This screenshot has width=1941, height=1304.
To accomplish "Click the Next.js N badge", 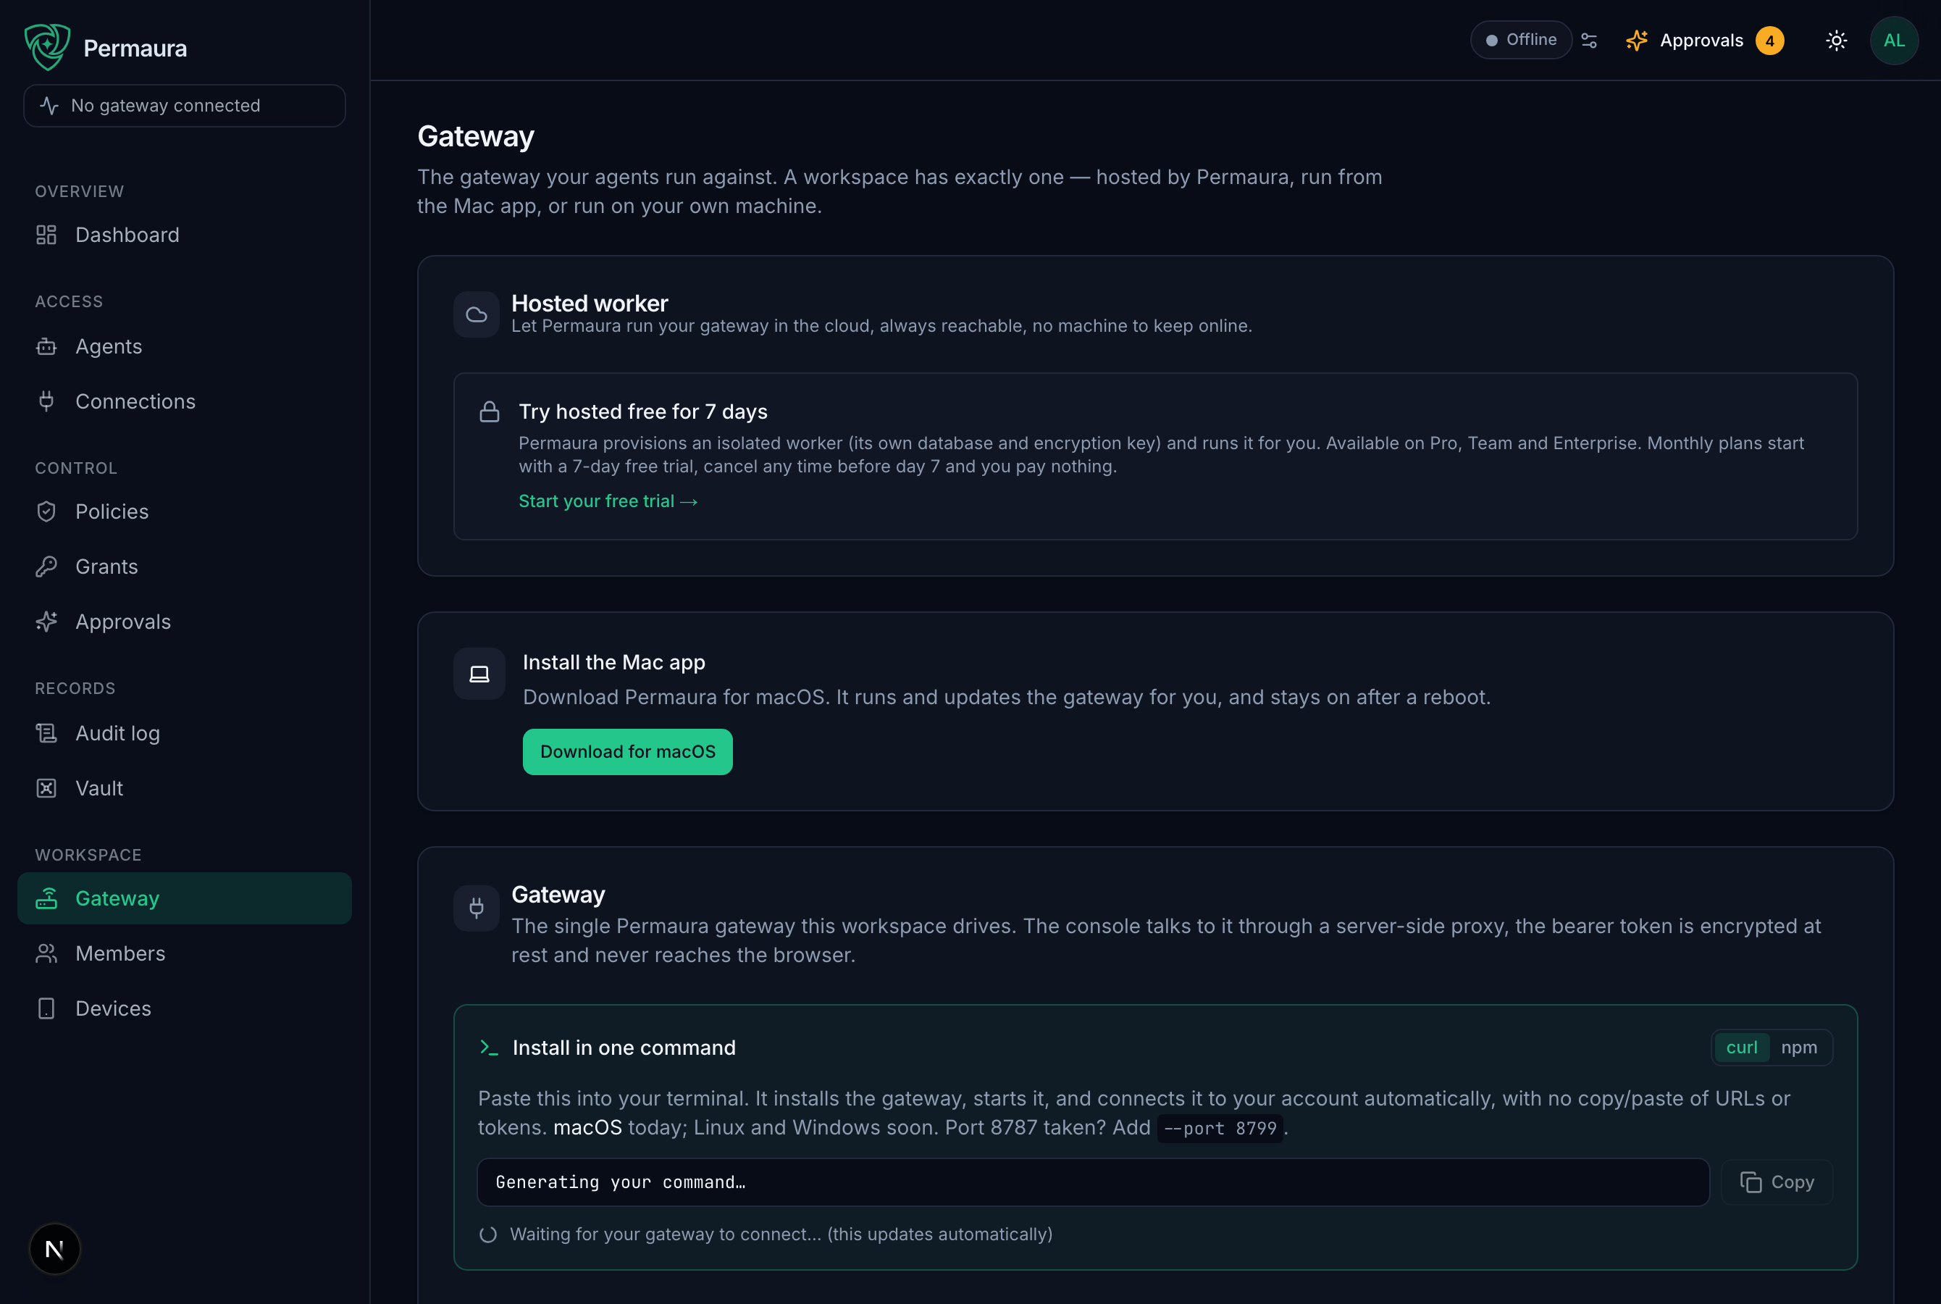I will pyautogui.click(x=55, y=1248).
